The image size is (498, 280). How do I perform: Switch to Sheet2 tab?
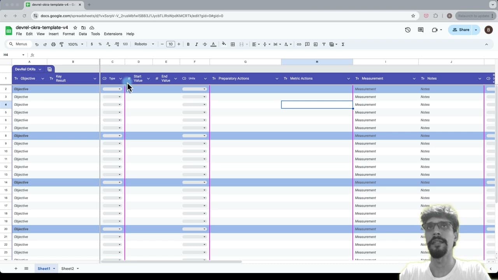point(67,268)
